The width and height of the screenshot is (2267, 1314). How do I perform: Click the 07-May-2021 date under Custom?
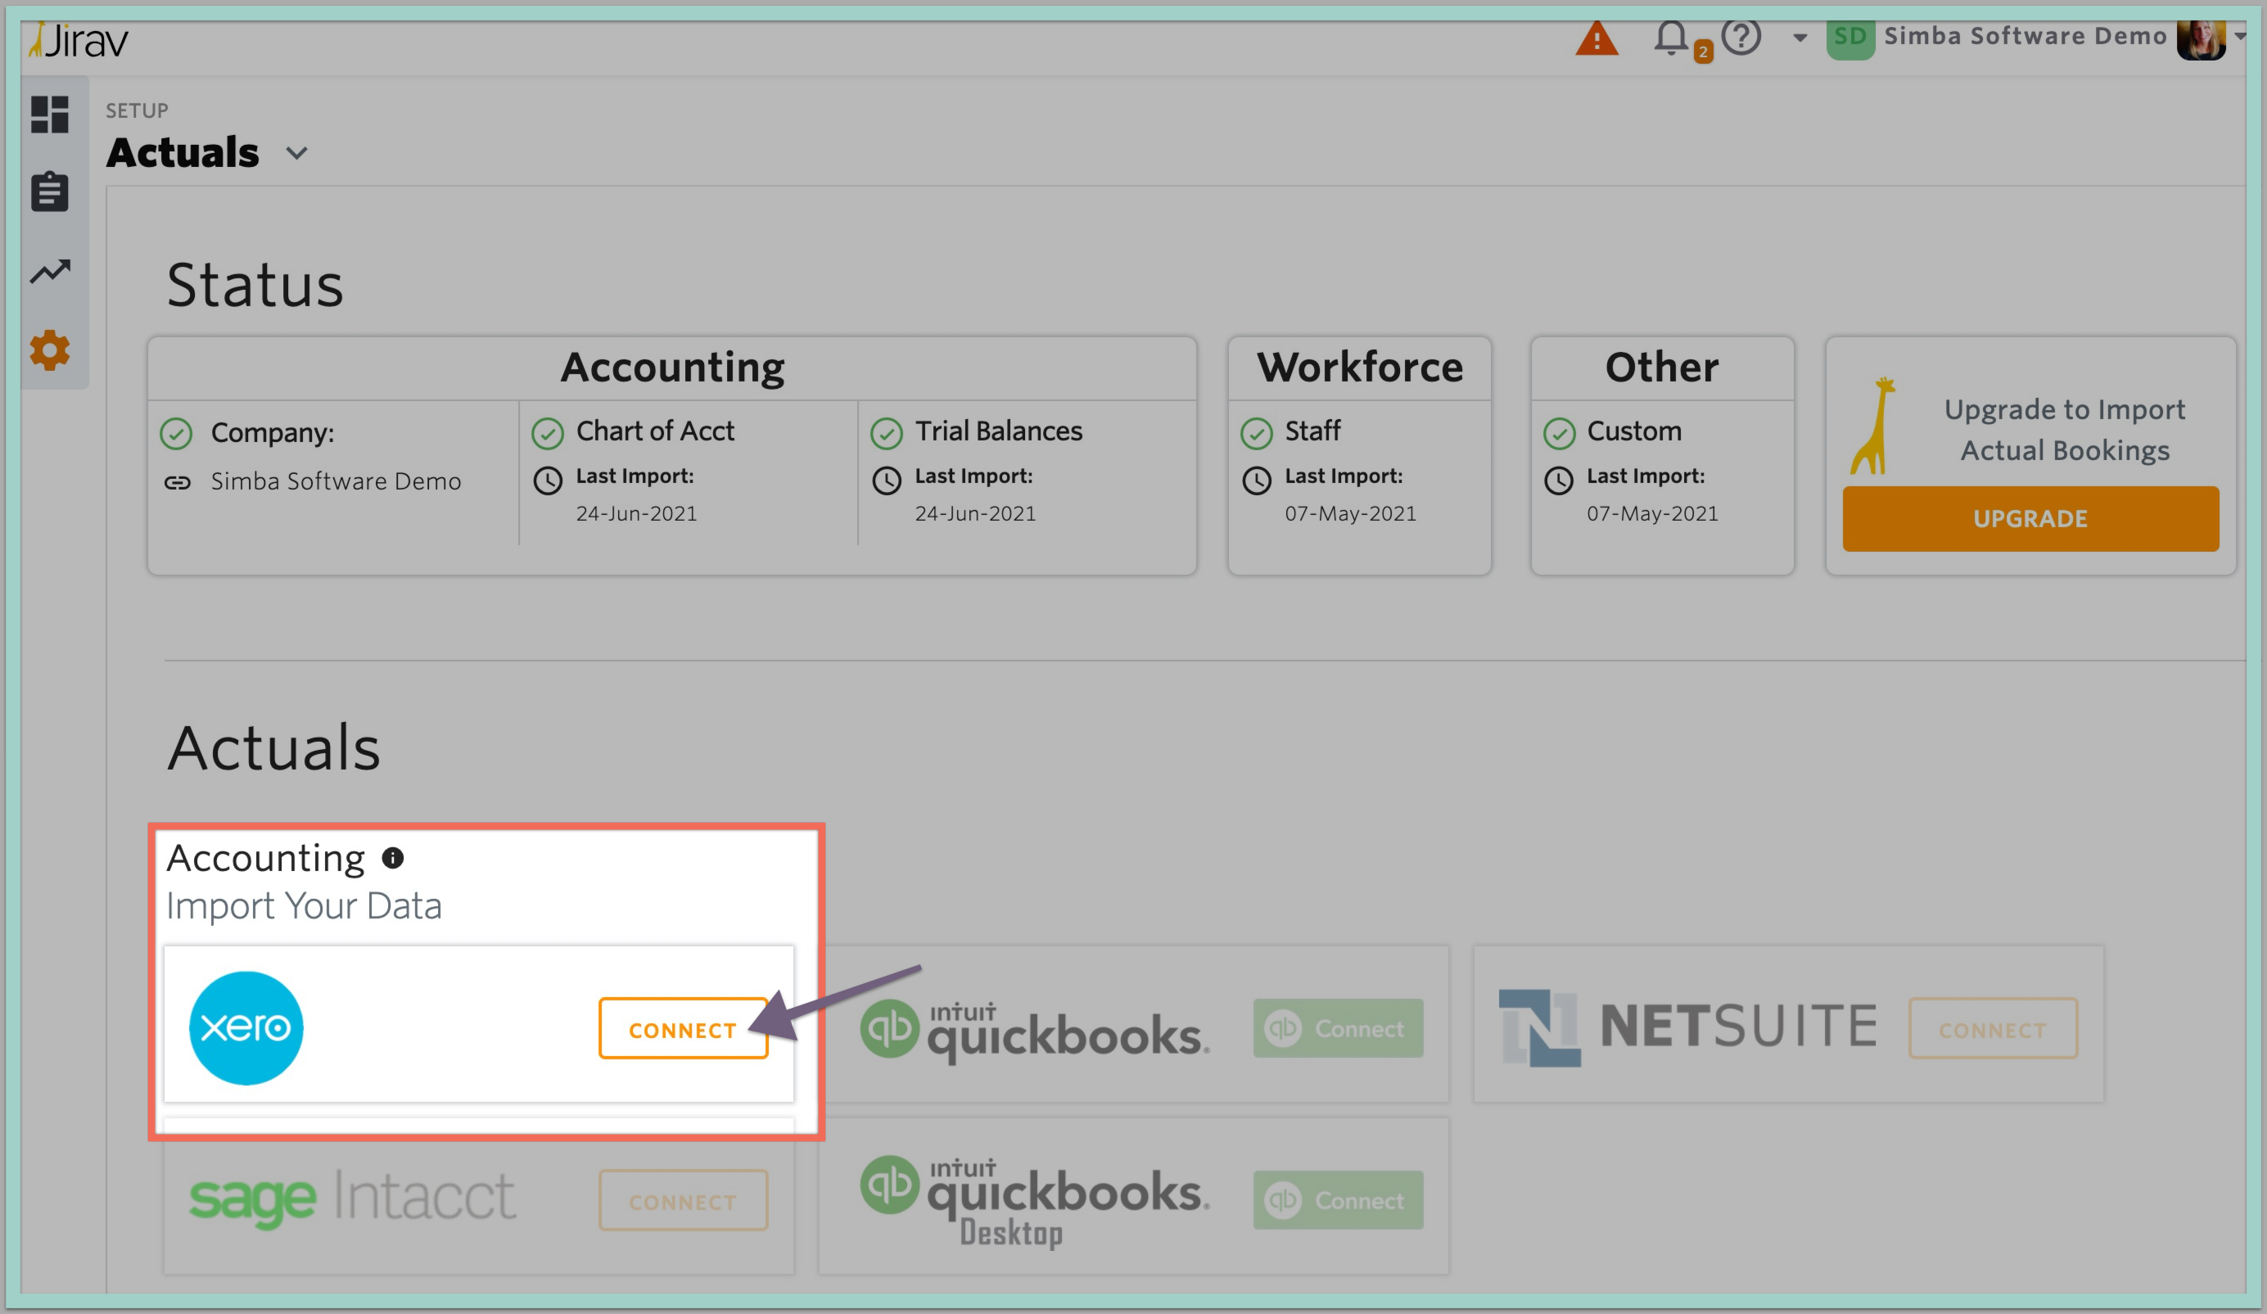tap(1651, 513)
